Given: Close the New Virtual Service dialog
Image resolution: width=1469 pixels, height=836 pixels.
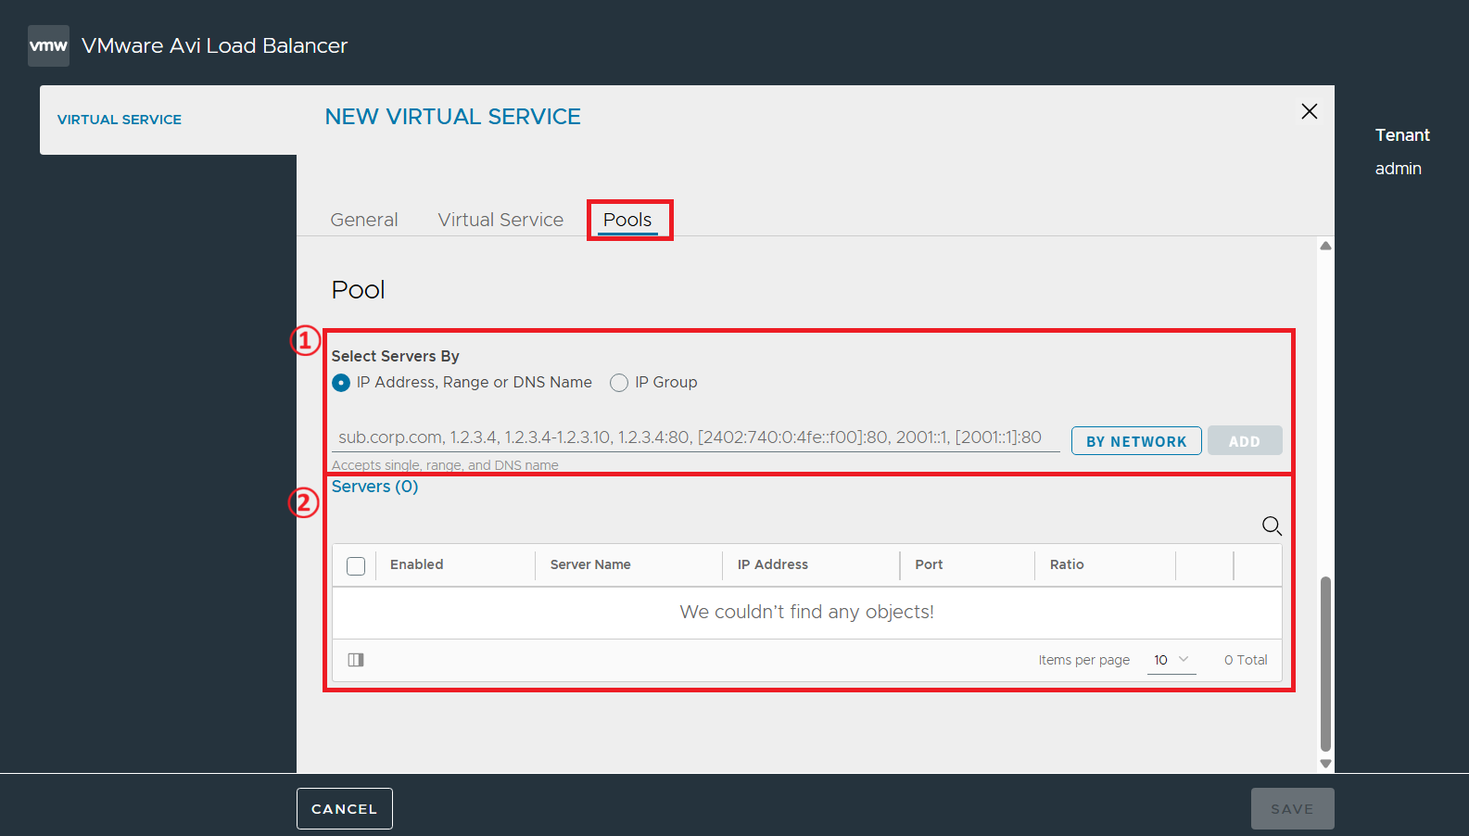Looking at the screenshot, I should click(x=1309, y=111).
